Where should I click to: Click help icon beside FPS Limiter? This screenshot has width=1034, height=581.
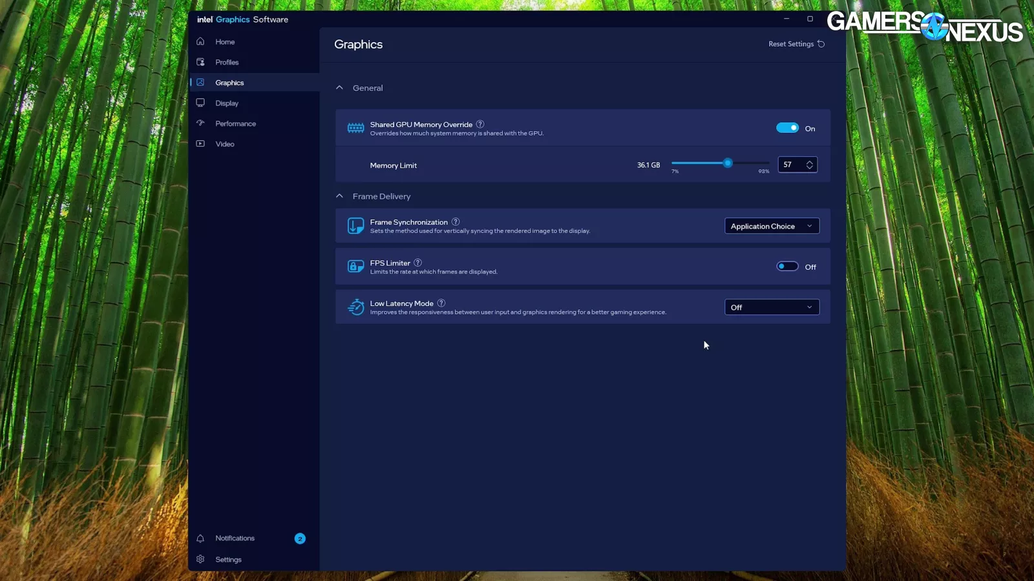(x=418, y=263)
